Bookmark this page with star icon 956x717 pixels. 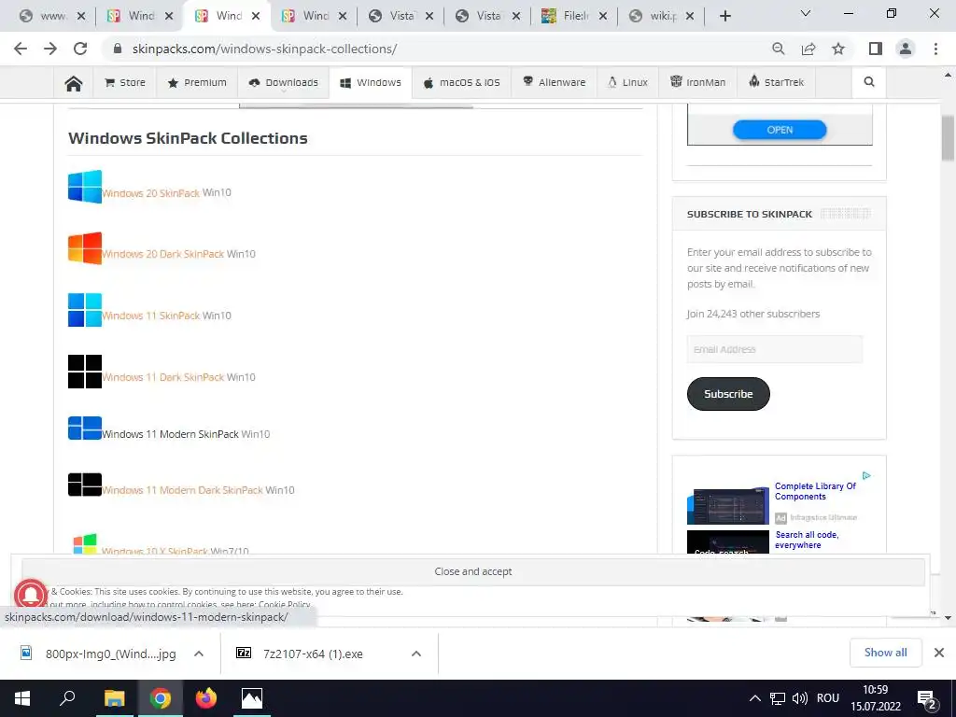(x=838, y=49)
